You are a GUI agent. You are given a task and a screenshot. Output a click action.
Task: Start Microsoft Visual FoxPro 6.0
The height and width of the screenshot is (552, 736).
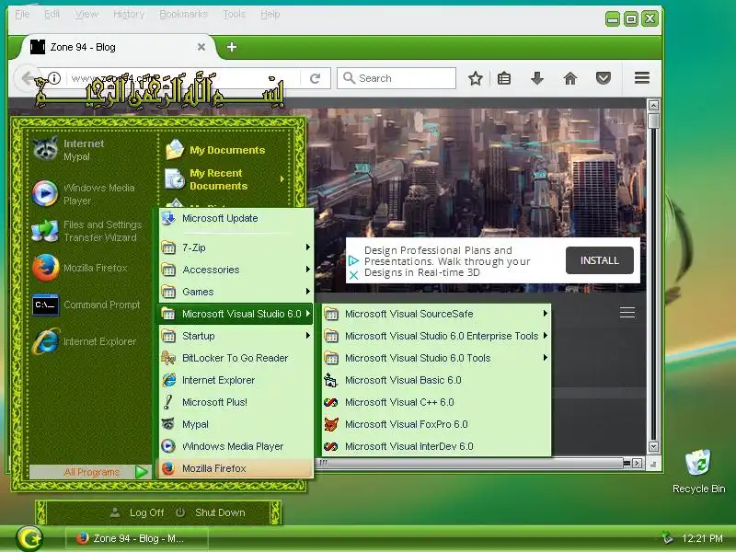tap(436, 424)
